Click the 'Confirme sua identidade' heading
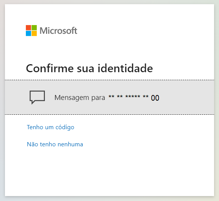This screenshot has width=219, height=201. [89, 68]
